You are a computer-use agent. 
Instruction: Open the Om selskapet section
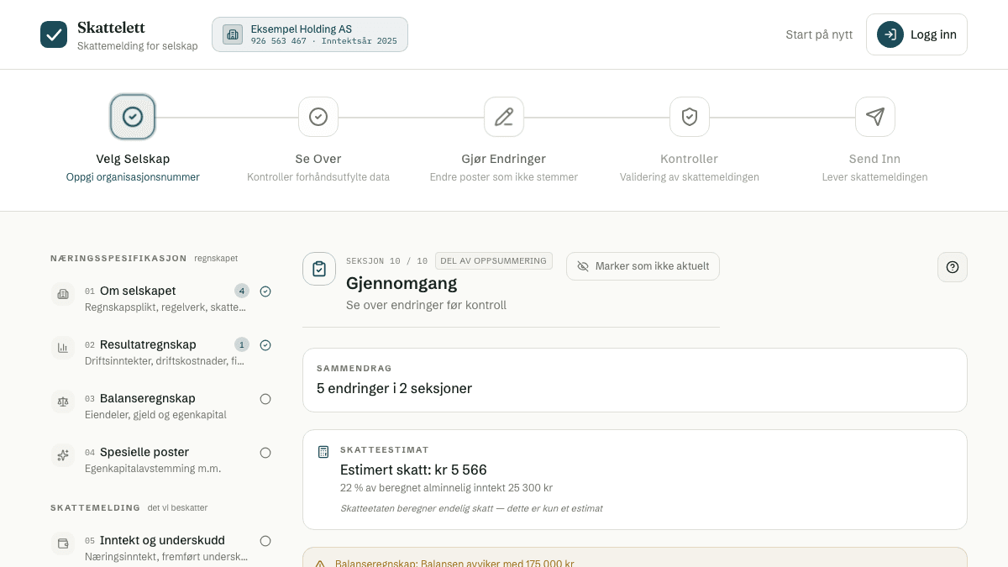(161, 298)
